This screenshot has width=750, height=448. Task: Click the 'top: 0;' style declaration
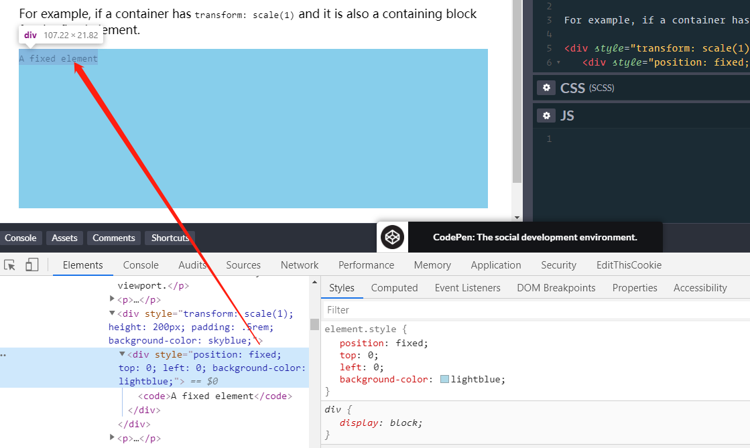(x=359, y=355)
